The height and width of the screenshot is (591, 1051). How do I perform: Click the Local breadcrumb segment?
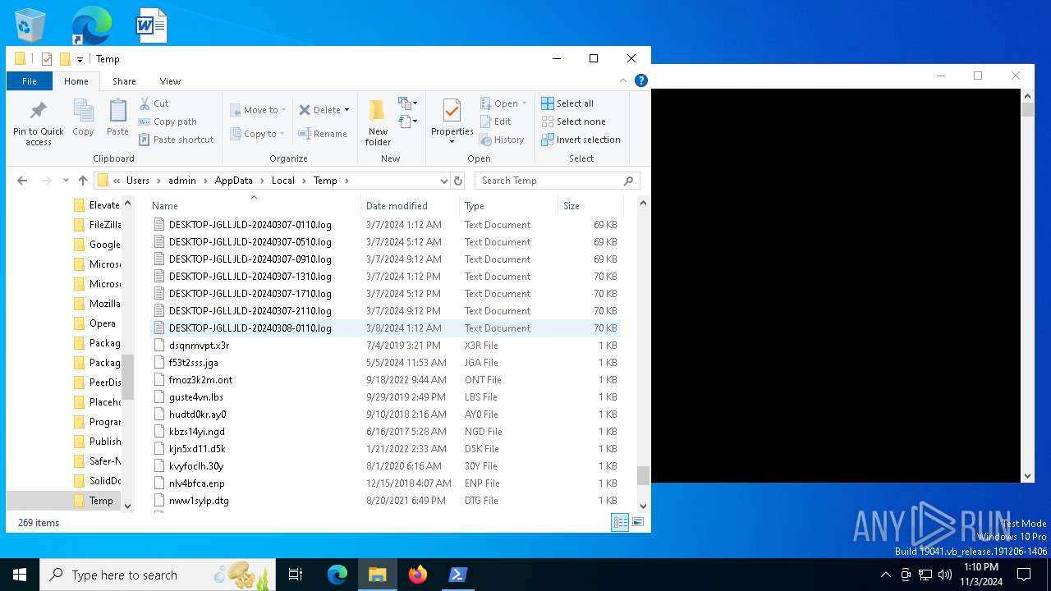[x=282, y=181]
